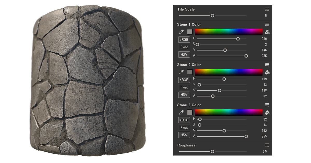Toggle Float mode for Stone 2 Color
Screen dimensions: 311x163
click(x=184, y=87)
